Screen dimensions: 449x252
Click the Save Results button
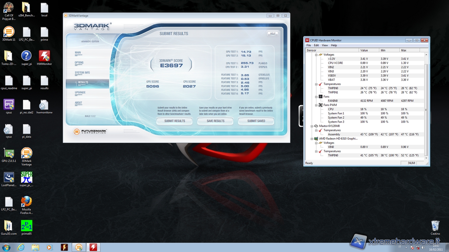215,121
